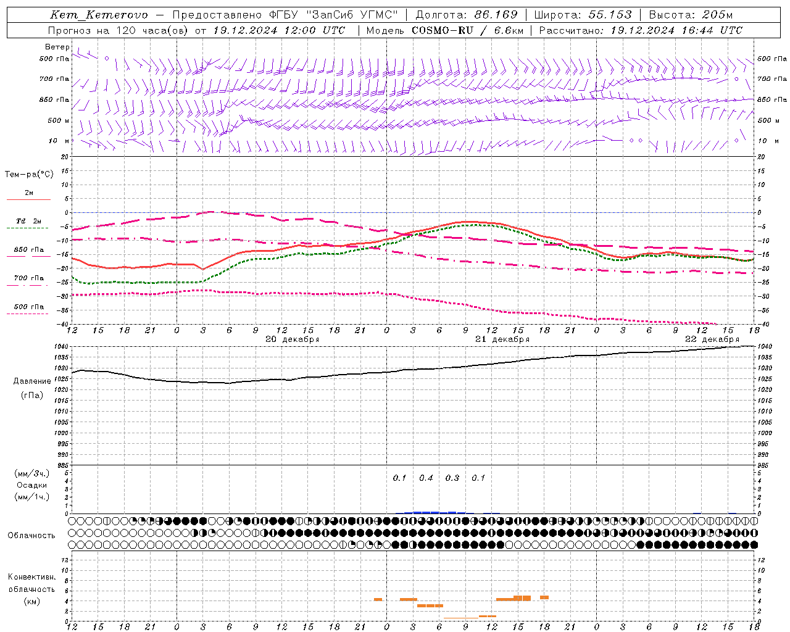This screenshot has width=790, height=632.
Task: Click the '(мм/1ч.)' precipitation unit label
Action: pos(32,497)
